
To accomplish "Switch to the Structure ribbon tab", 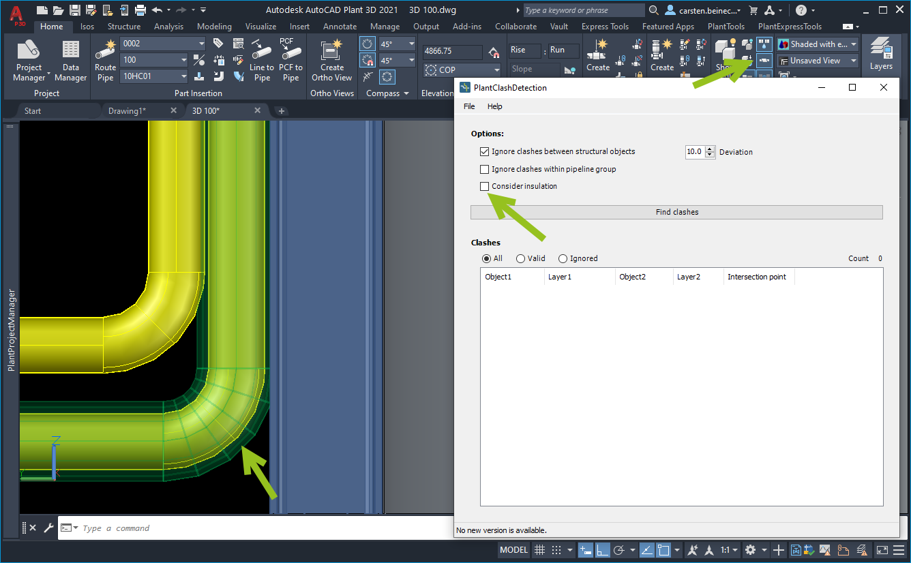I will coord(124,27).
